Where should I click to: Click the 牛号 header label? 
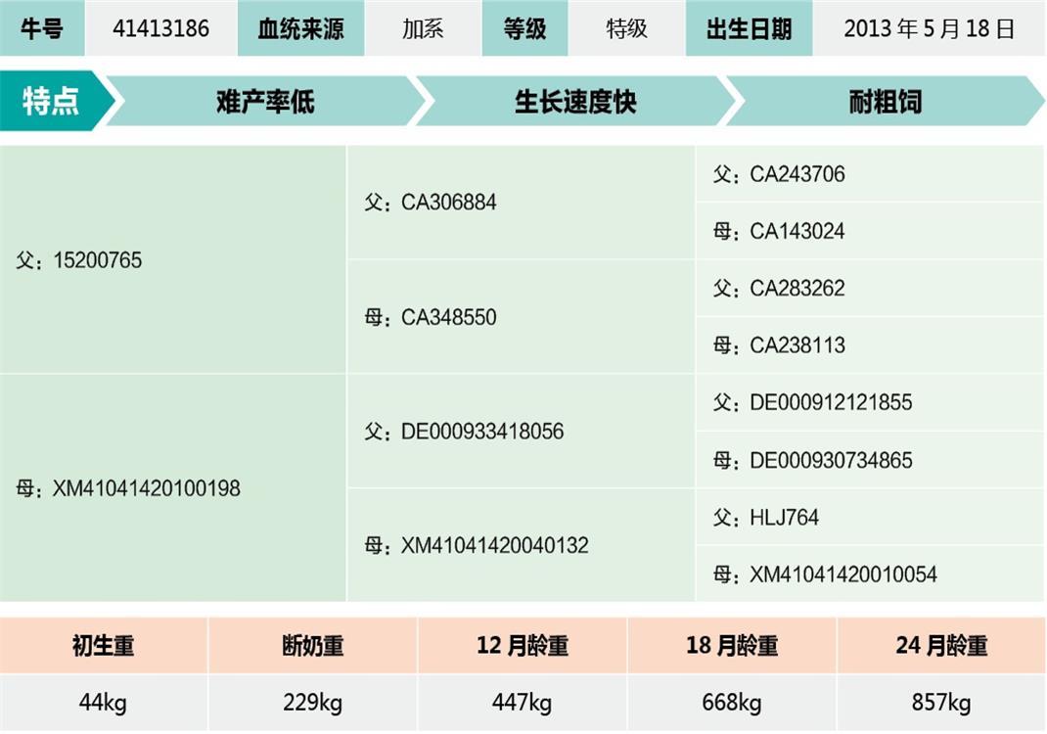tap(42, 28)
